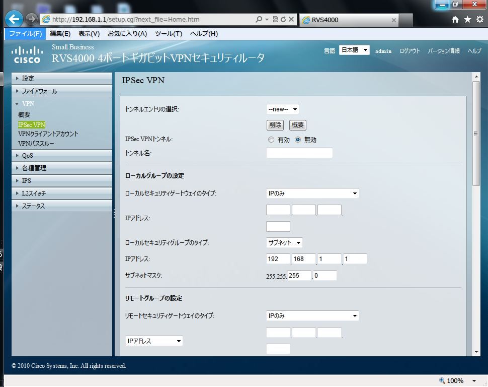Click the scrollbar up arrow
The image size is (488, 387).
476,77
